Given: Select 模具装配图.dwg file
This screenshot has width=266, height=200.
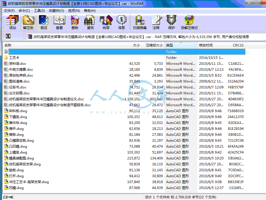Looking at the screenshot, I should pos(21,158).
